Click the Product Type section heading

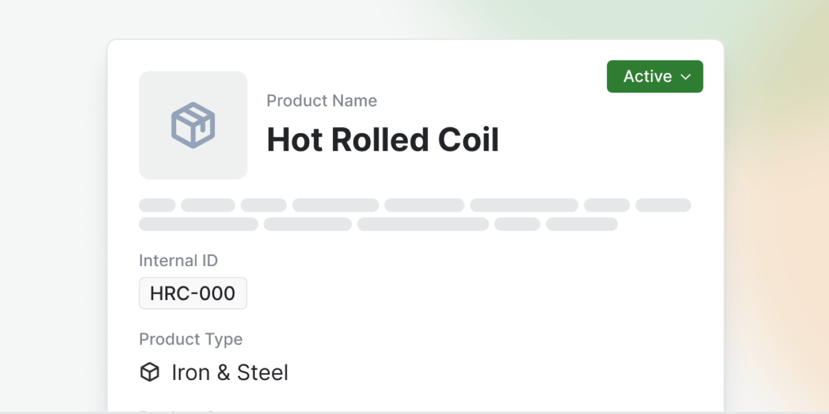pos(191,339)
